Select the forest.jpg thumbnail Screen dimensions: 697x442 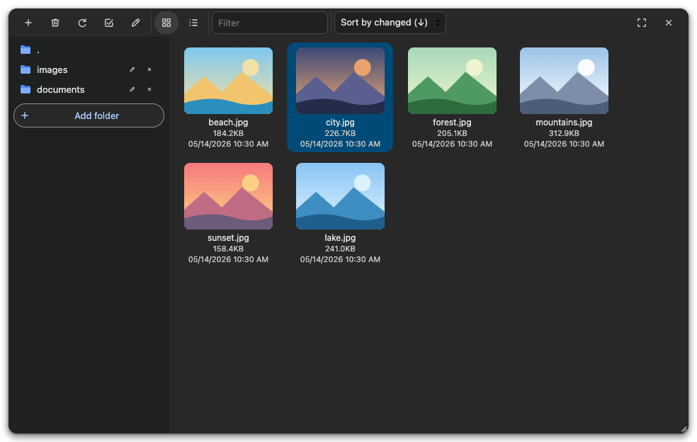452,81
